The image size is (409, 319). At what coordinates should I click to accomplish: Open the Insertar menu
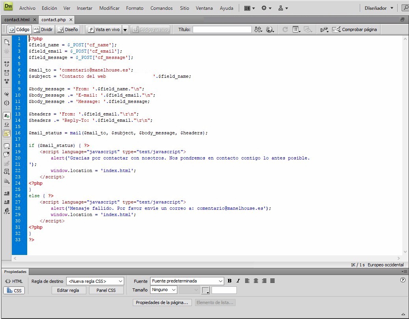pyautogui.click(x=84, y=8)
